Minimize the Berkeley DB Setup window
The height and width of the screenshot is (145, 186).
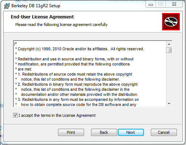[x=151, y=4]
